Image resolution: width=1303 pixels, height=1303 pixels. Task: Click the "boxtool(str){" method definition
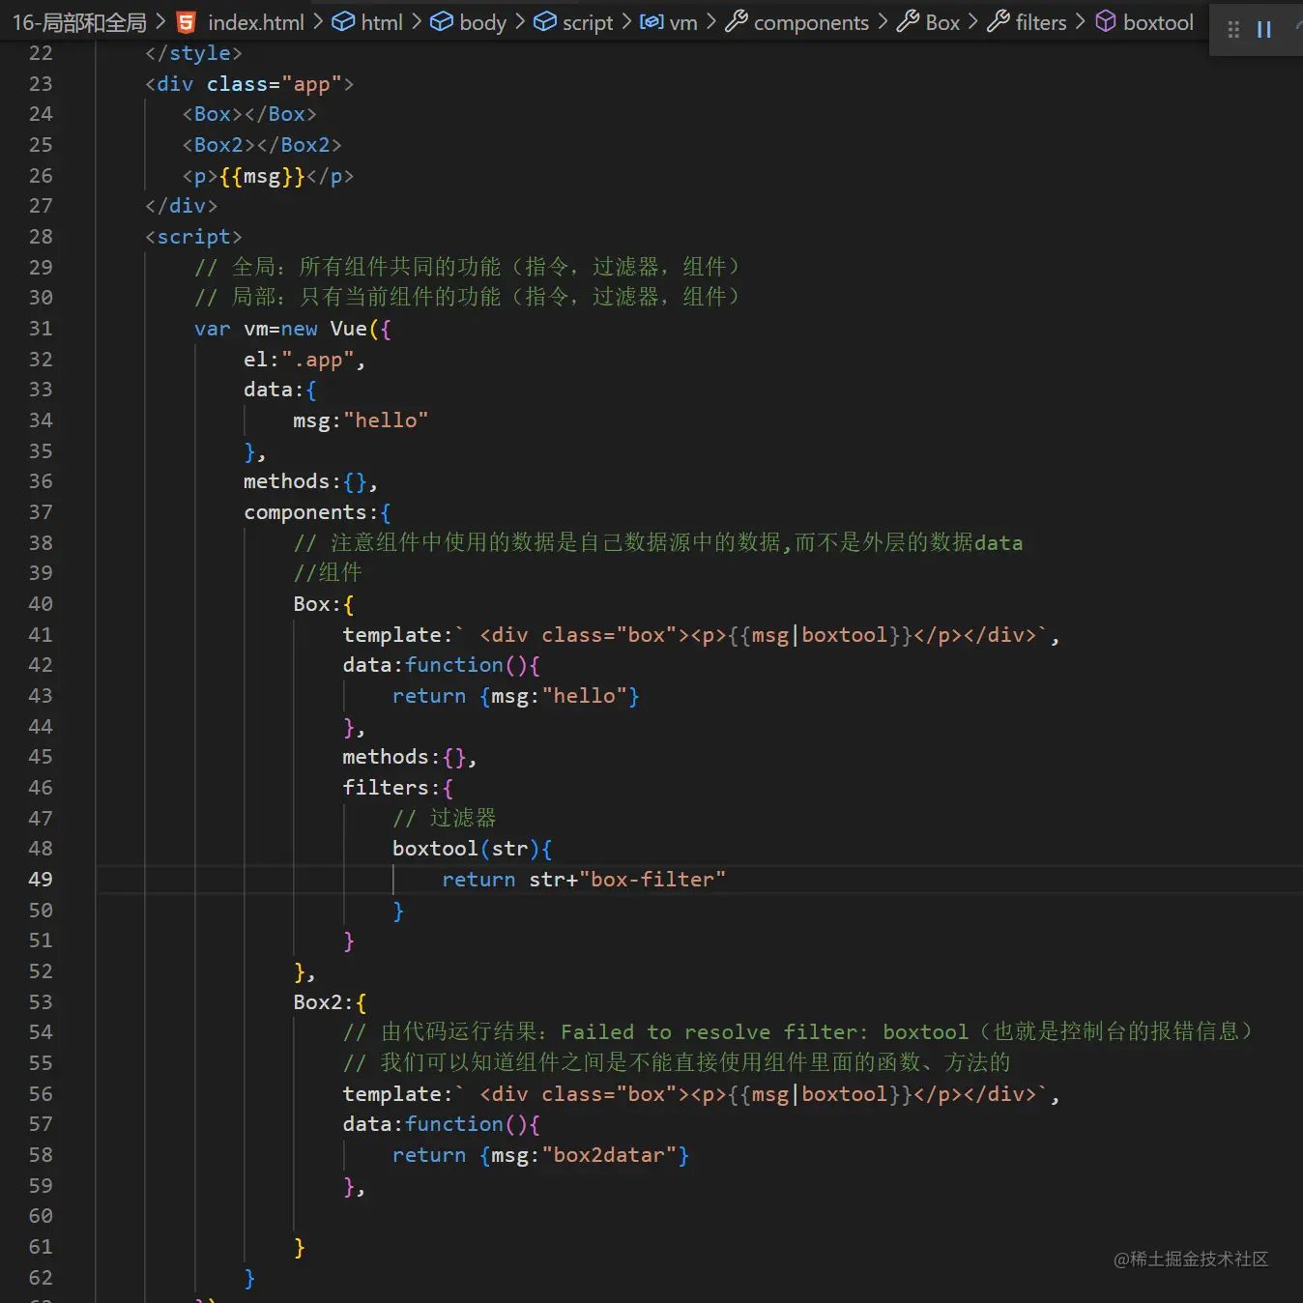(x=473, y=849)
